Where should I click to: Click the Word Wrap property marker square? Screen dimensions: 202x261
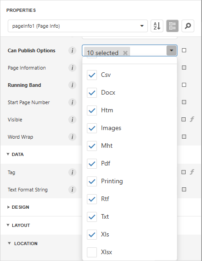184,137
